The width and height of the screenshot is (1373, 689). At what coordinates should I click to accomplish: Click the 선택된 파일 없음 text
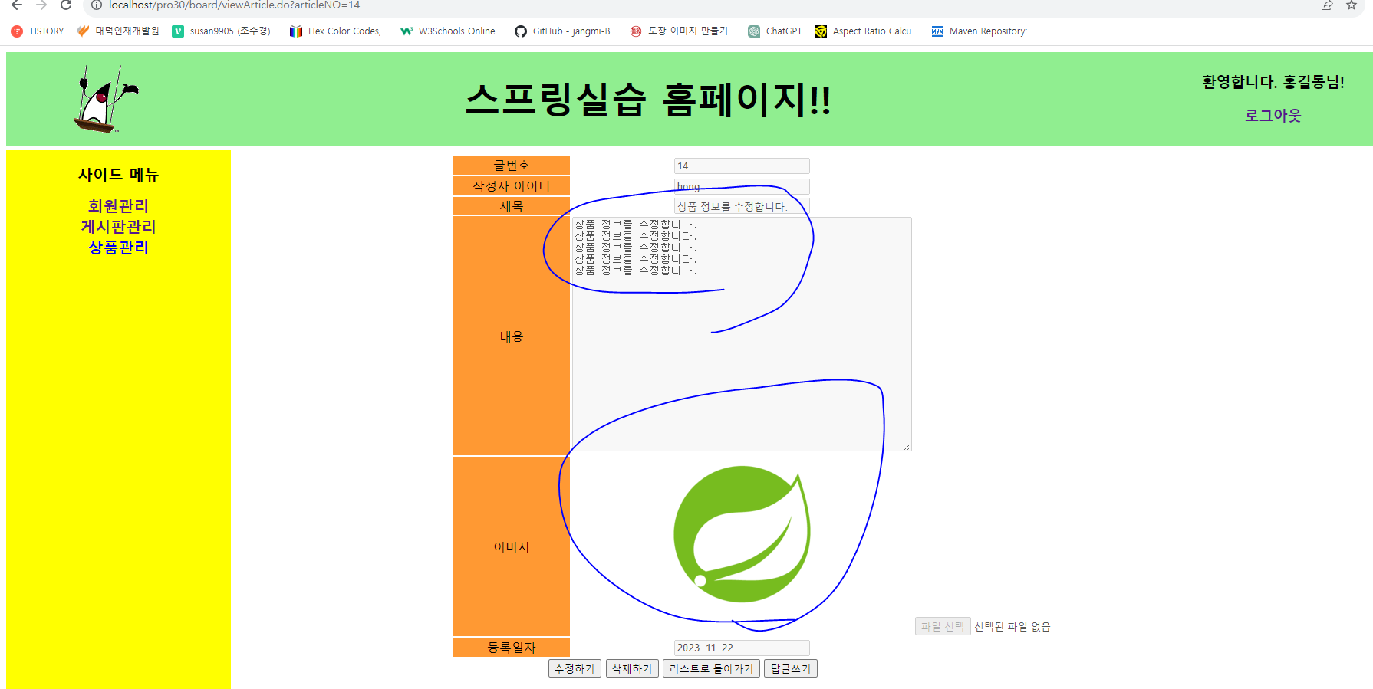pyautogui.click(x=1012, y=627)
